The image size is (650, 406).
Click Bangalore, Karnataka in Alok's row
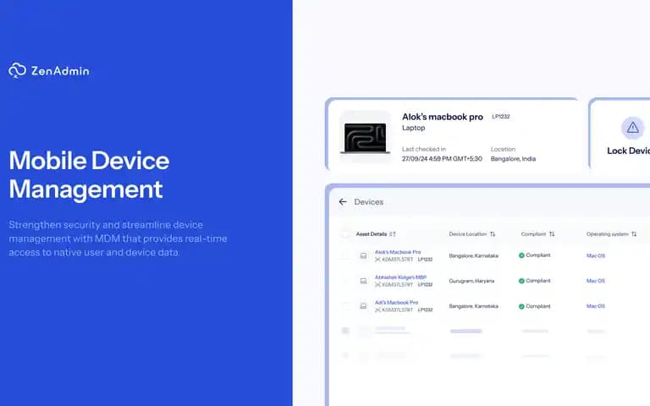(x=473, y=255)
